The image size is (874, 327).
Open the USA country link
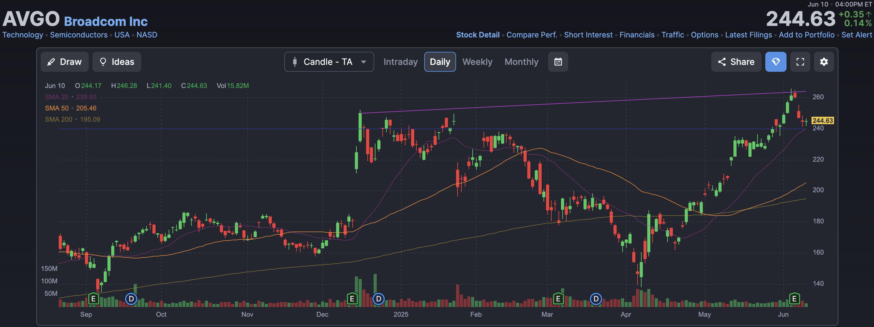[122, 35]
